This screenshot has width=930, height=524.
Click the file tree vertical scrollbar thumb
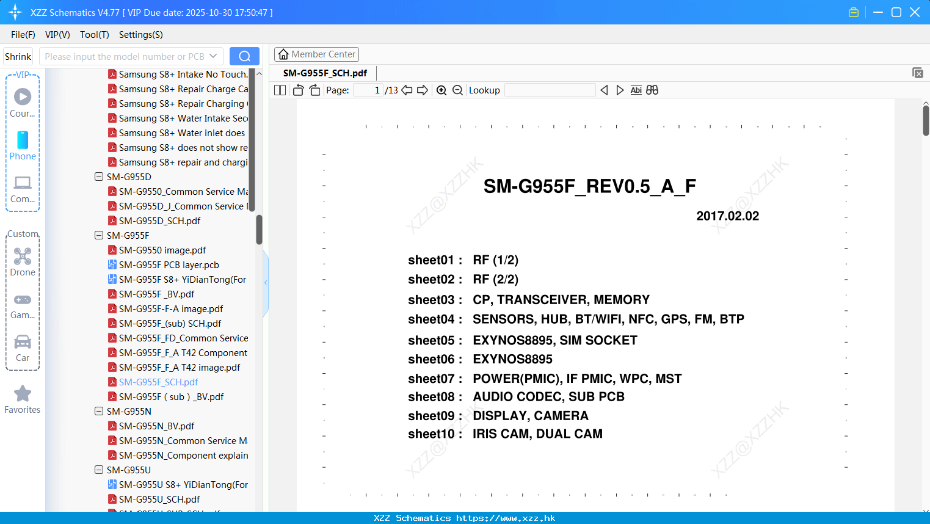[259, 230]
